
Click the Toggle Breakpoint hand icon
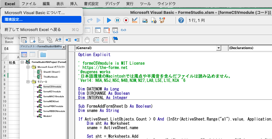point(87,40)
